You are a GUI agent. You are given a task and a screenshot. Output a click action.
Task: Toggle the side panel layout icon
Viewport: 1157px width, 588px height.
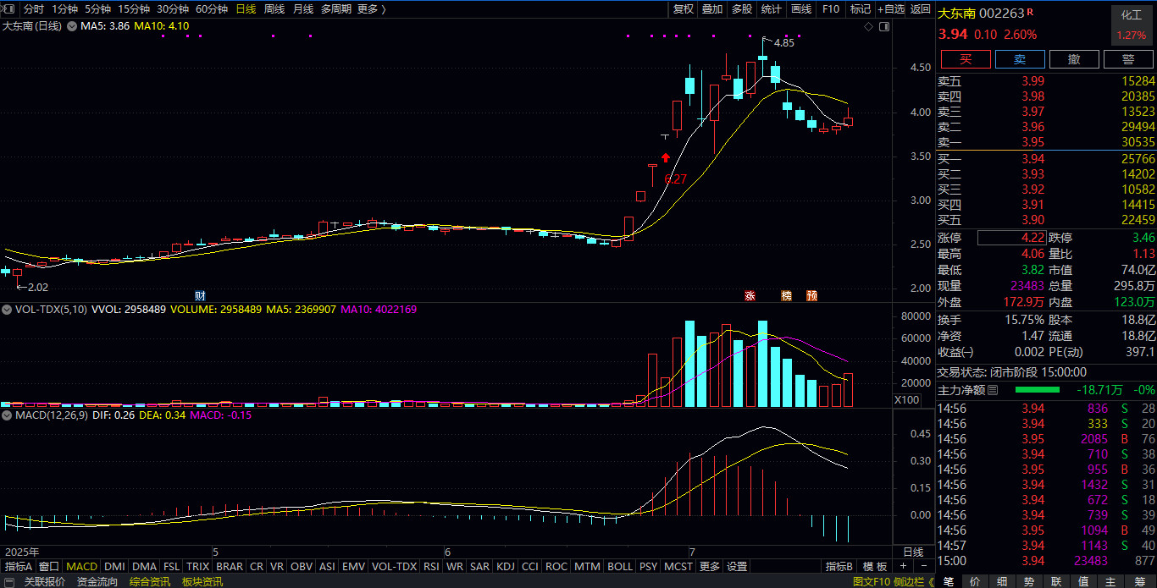tap(886, 27)
